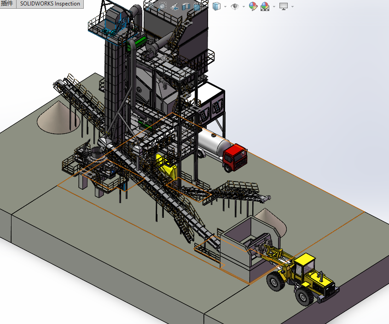389x324 pixels.
Task: Open the 插件 tab
Action: click(7, 4)
